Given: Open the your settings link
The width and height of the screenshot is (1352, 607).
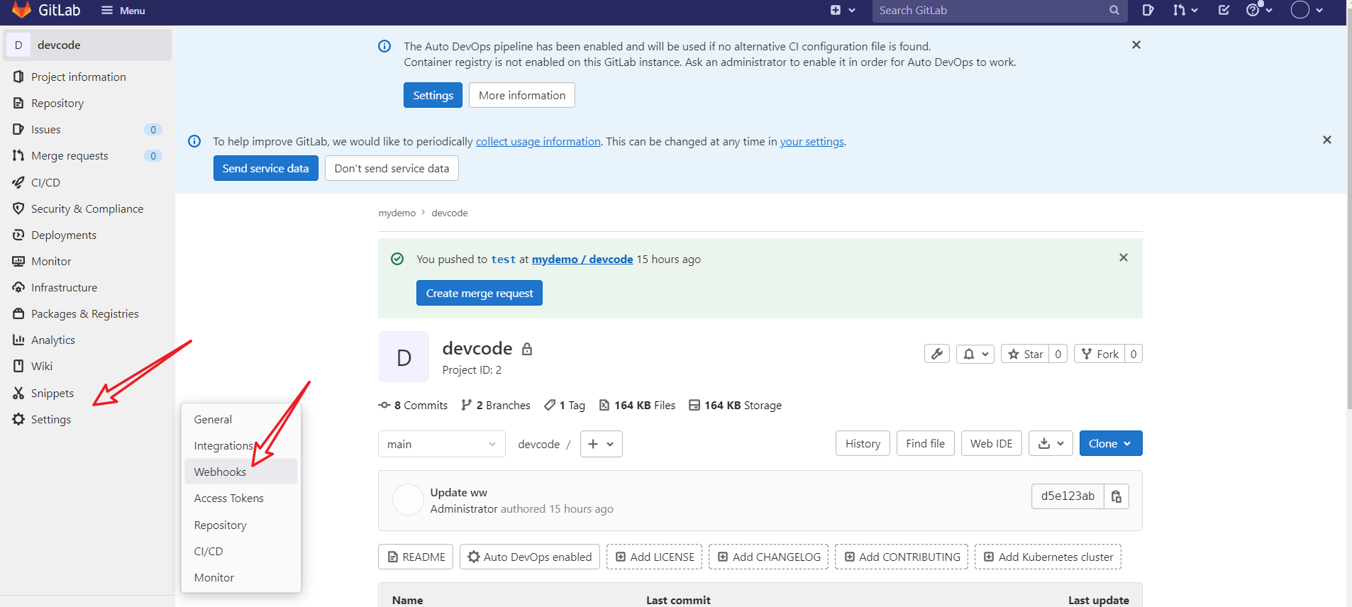Looking at the screenshot, I should pyautogui.click(x=812, y=141).
